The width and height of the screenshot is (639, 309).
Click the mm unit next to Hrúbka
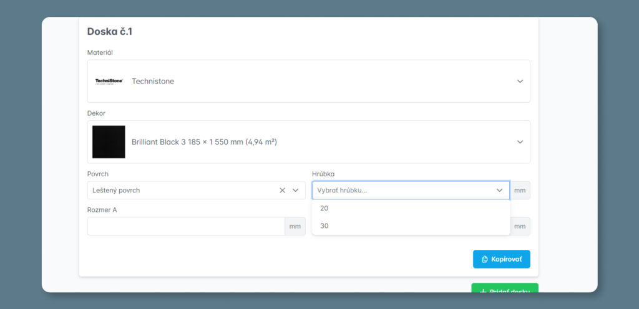pos(520,190)
